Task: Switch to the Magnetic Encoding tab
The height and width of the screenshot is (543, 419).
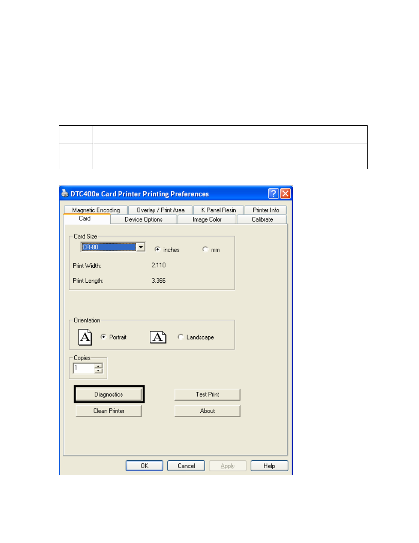Action: [x=96, y=210]
